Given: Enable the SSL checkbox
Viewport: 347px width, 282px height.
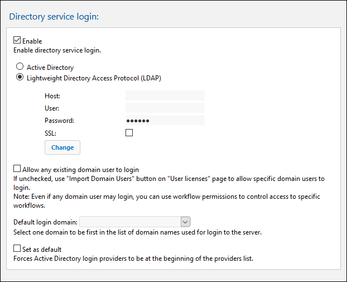Looking at the screenshot, I should 129,133.
